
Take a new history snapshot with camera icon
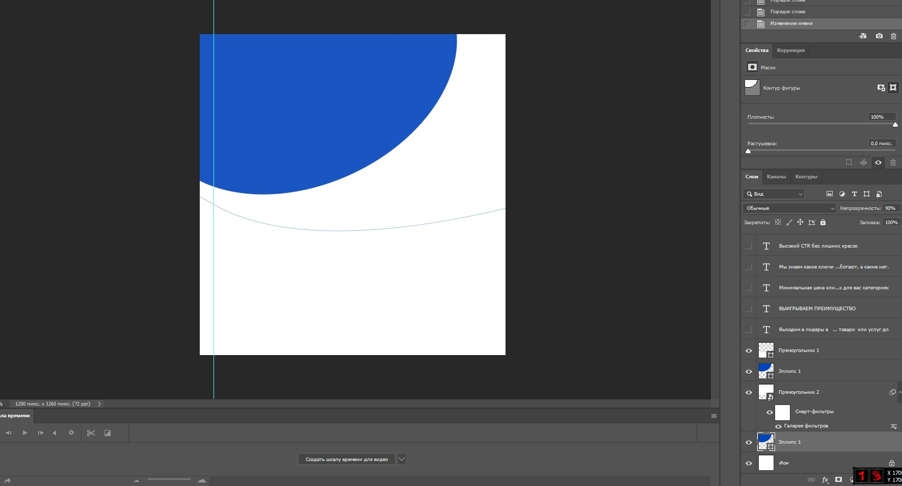tap(879, 36)
